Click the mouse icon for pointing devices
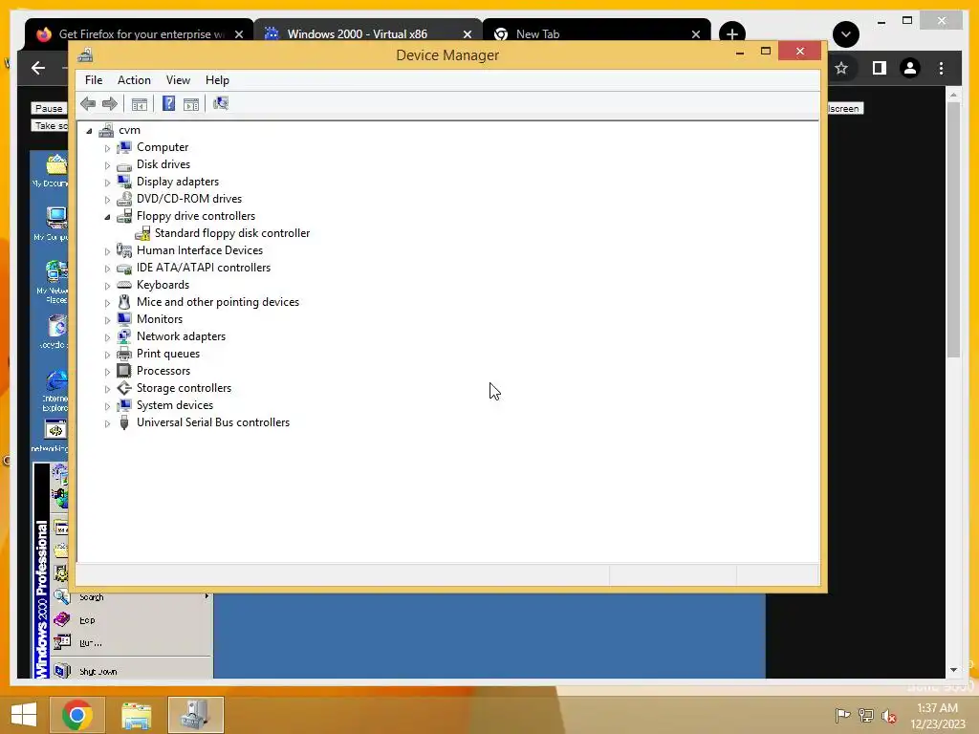Screen dimensions: 979x734 coord(124,302)
